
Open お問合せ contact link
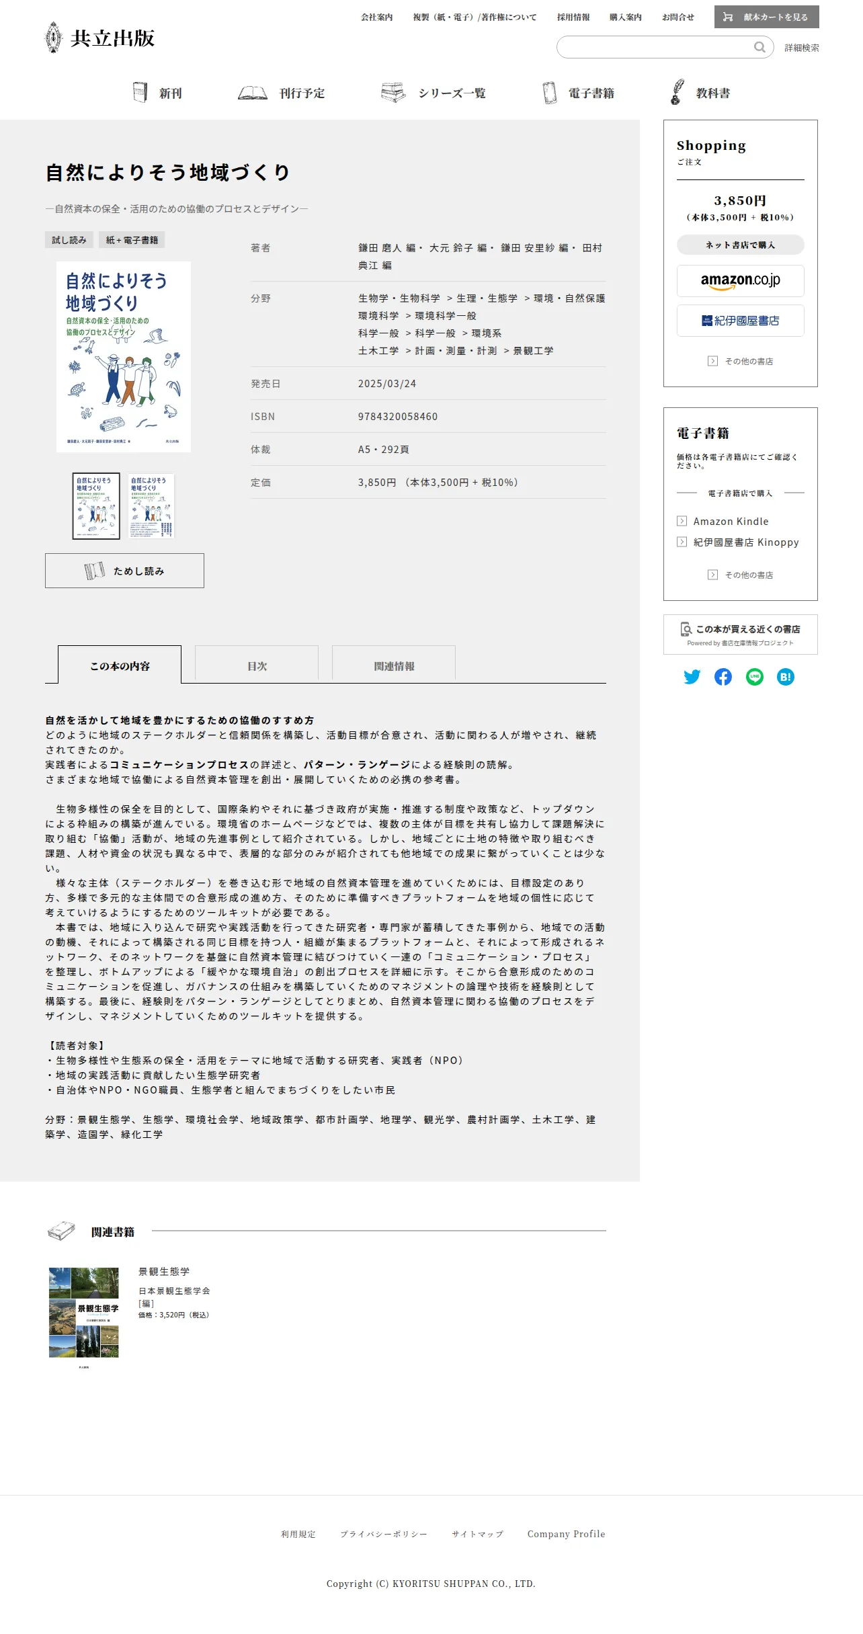point(678,17)
